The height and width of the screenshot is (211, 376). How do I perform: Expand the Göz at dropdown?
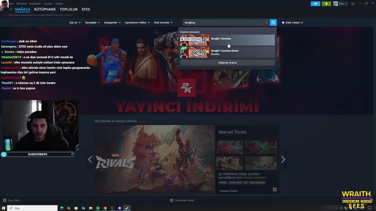coord(75,23)
